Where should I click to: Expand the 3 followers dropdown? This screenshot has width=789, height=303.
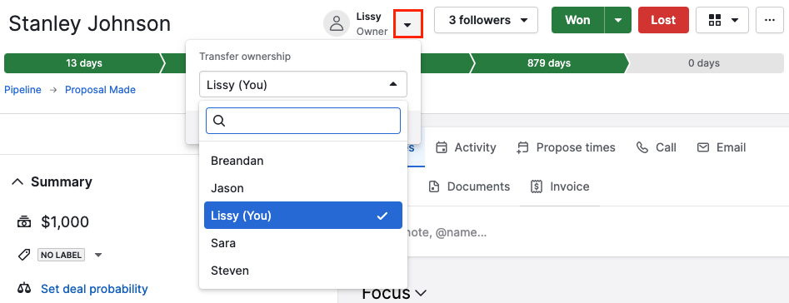[x=486, y=20]
